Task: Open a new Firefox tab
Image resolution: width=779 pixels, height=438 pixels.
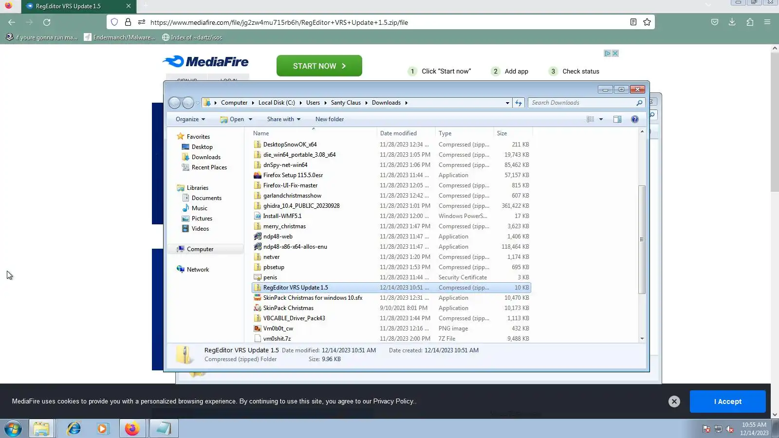Action: (x=146, y=6)
